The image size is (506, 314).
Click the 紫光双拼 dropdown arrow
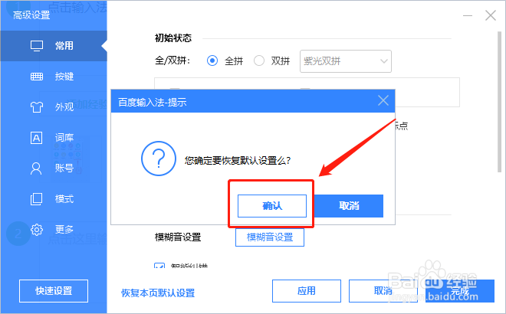[x=383, y=61]
